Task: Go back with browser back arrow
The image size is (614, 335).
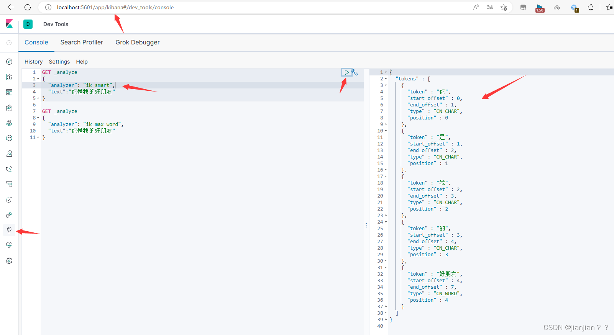Action: [x=11, y=7]
